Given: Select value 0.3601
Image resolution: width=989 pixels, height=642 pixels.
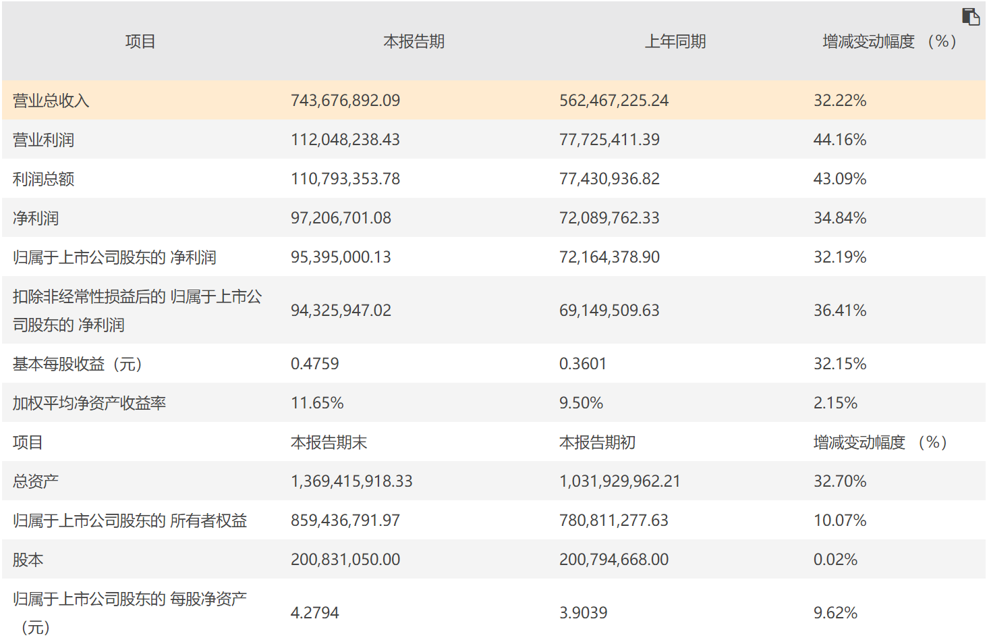Looking at the screenshot, I should pyautogui.click(x=583, y=364).
